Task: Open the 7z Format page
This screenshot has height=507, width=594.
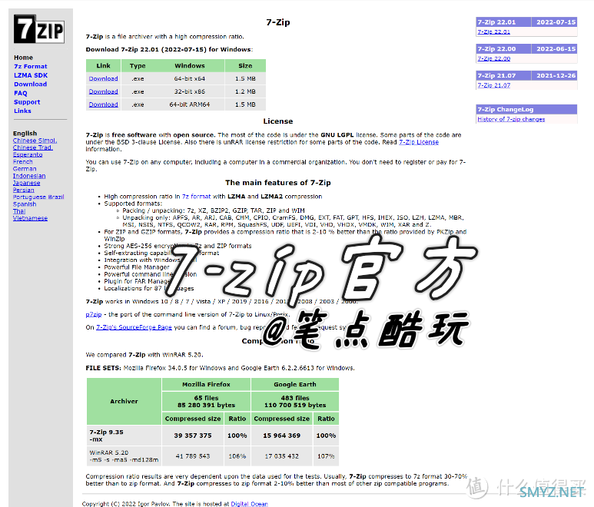Action: point(31,66)
